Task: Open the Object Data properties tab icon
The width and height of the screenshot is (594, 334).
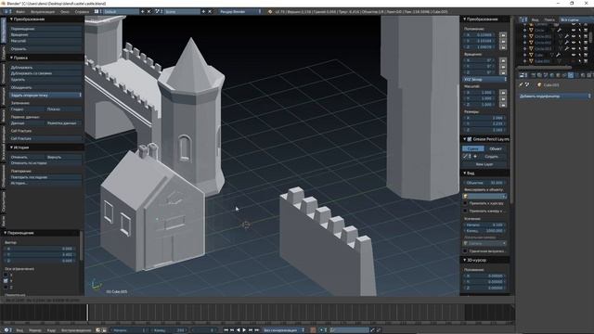Action: pos(577,75)
